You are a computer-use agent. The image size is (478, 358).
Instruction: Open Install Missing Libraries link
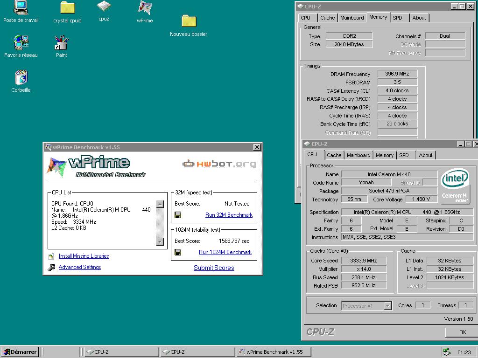[x=84, y=256]
